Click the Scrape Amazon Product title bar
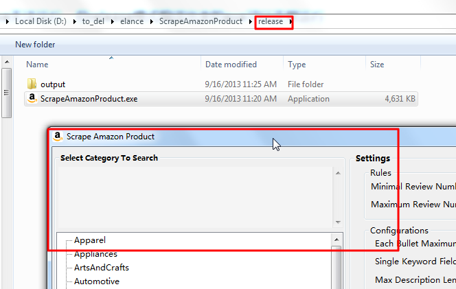This screenshot has width=456, height=289. click(252, 137)
